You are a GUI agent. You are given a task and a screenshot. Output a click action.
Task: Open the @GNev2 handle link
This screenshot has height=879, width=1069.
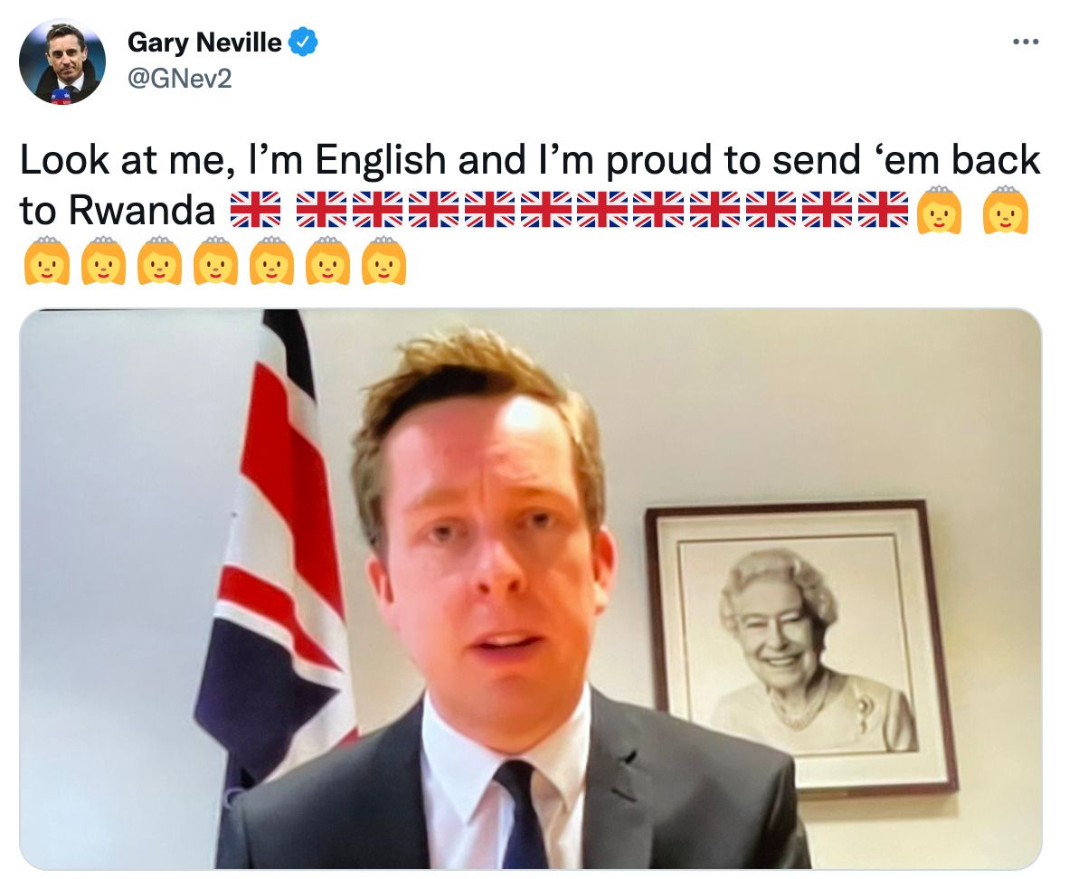click(x=180, y=79)
